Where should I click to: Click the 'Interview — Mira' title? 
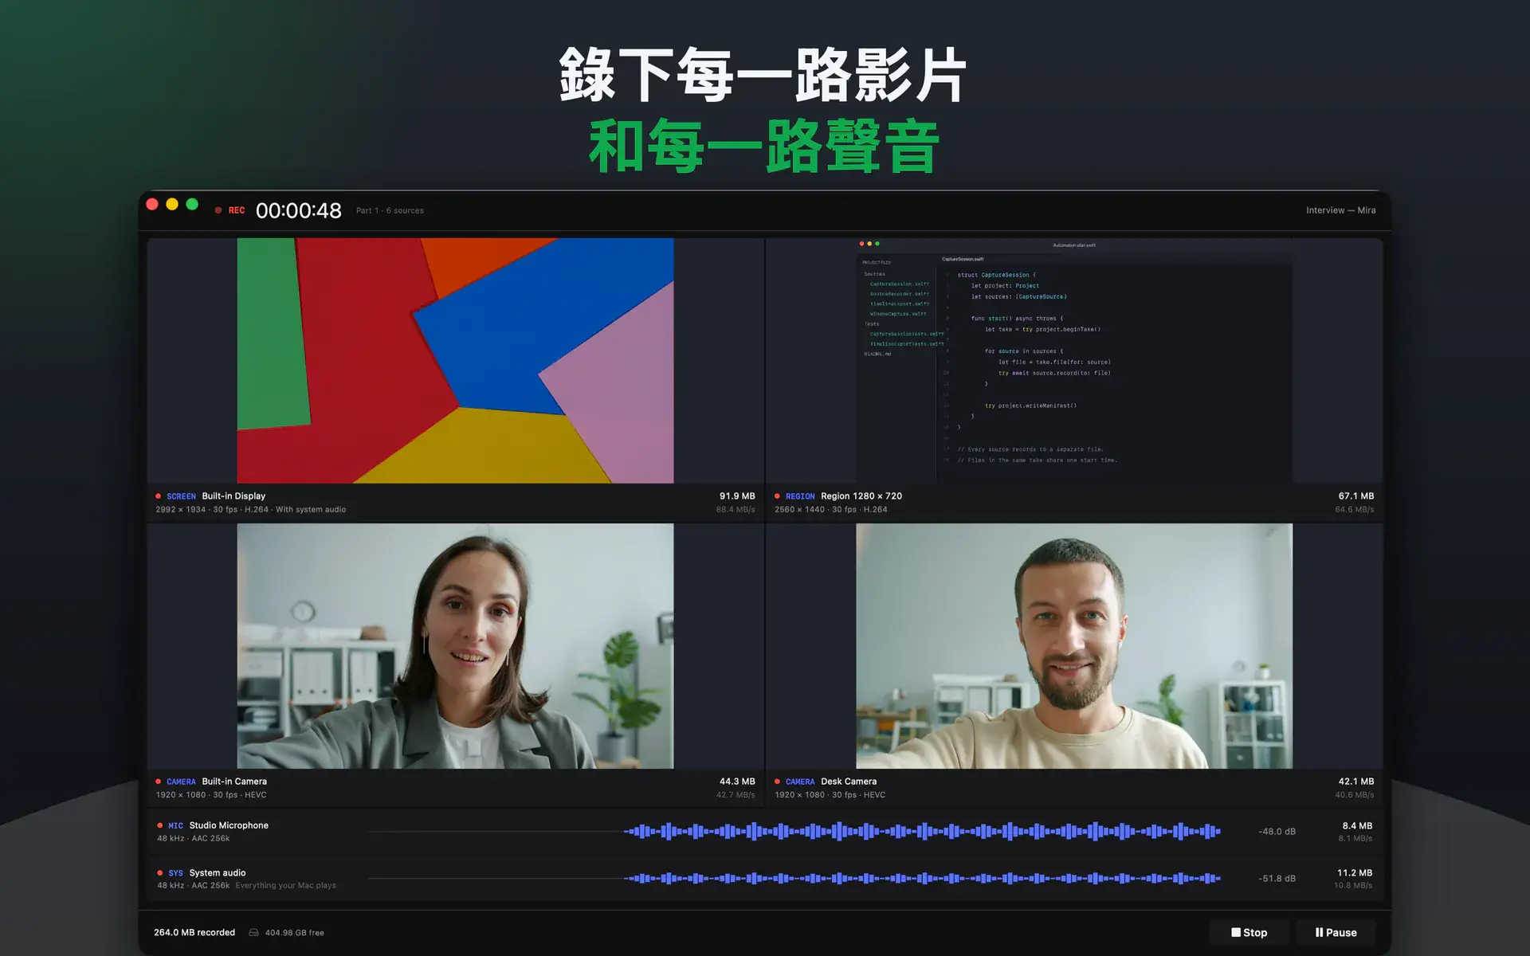(x=1340, y=210)
